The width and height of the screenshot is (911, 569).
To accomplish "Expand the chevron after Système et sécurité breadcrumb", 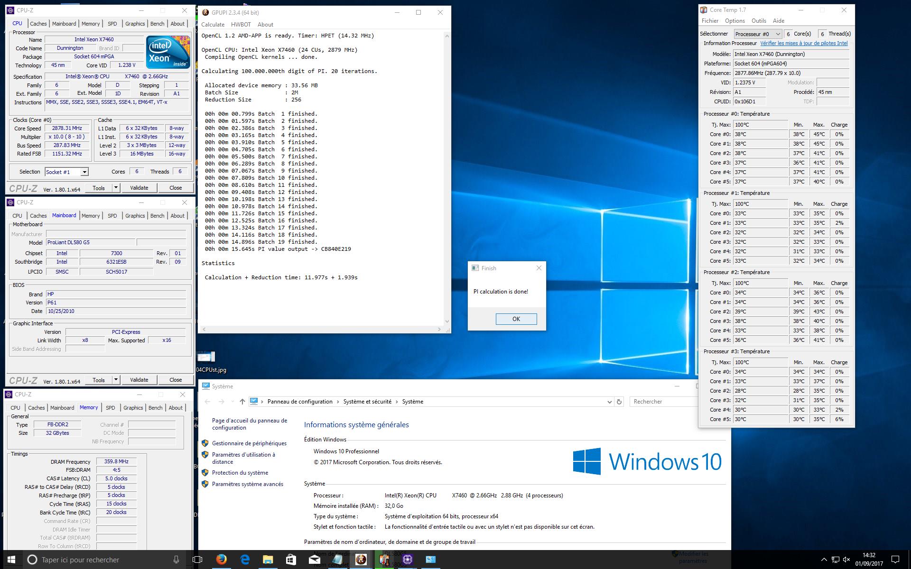I will pos(397,402).
